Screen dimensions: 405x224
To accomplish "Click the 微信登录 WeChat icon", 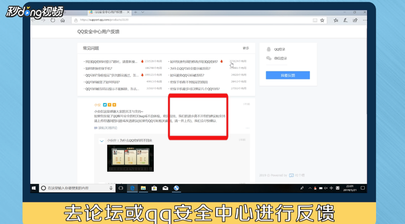I will point(269,58).
